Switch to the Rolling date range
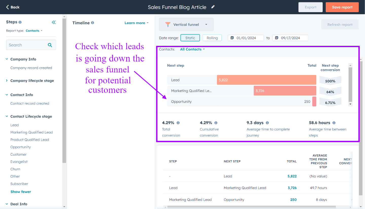Screen dimensions: 365x209 [212, 38]
